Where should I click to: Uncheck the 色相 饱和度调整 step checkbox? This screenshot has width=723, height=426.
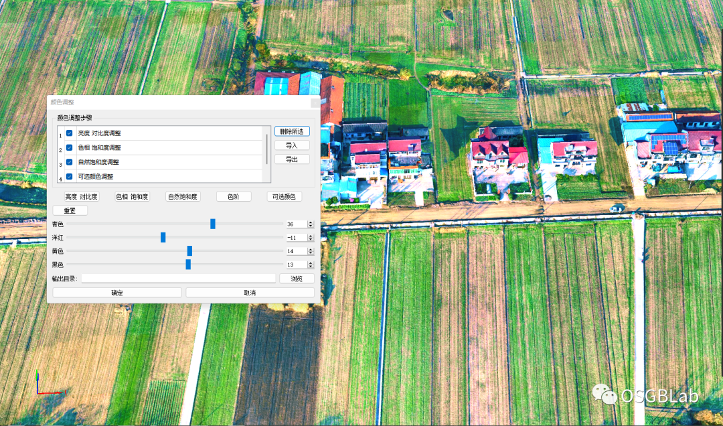coord(69,147)
